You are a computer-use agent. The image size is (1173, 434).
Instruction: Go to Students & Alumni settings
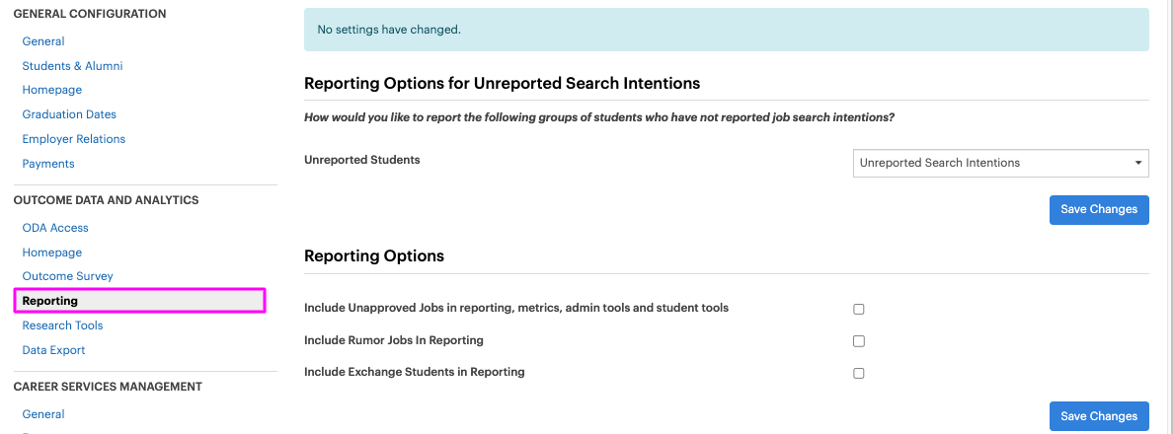[72, 66]
